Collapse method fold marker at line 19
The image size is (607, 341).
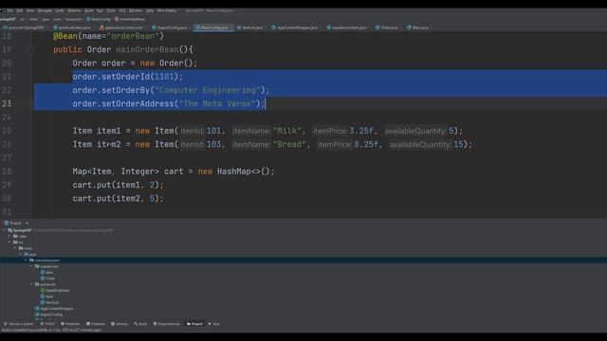point(30,49)
